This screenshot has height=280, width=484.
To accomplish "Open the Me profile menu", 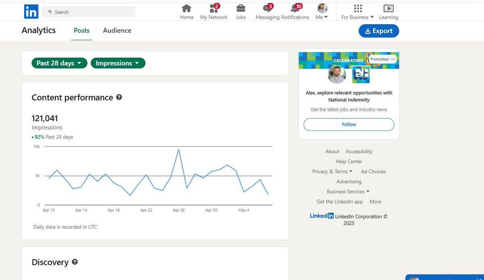I will click(x=322, y=12).
